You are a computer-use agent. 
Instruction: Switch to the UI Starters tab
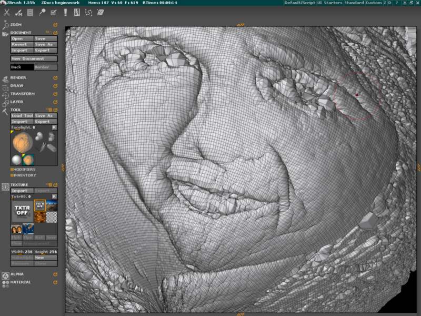[x=329, y=3]
